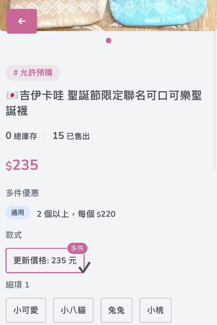
Task: Tap the 多件 badge on the style option
Action: (x=77, y=248)
